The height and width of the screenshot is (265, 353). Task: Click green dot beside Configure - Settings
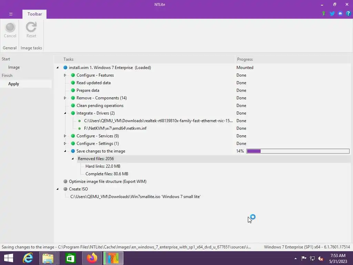pos(73,144)
